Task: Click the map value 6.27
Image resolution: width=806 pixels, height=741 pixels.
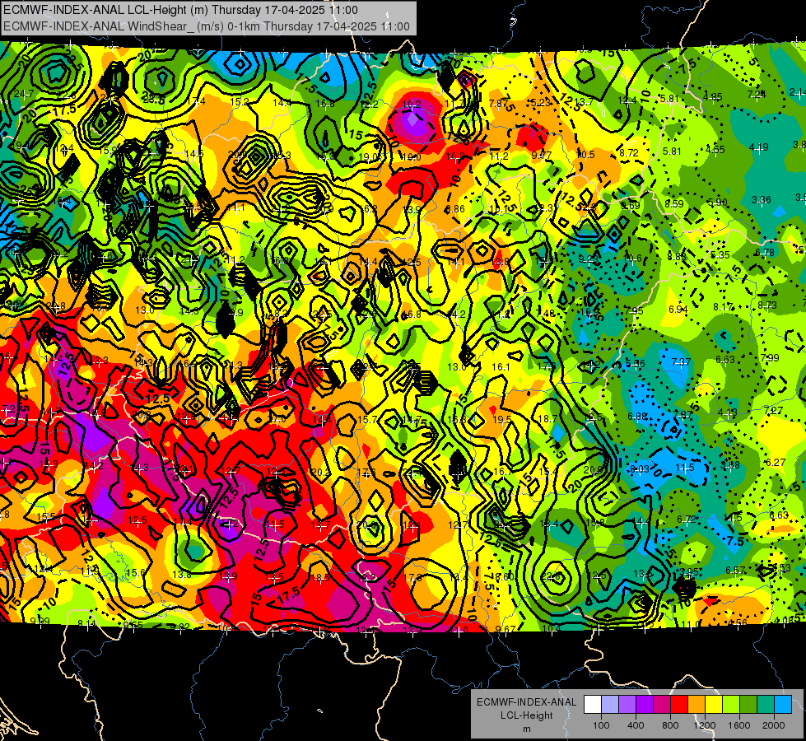Action: [776, 462]
